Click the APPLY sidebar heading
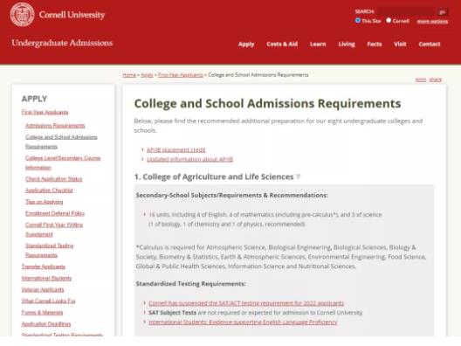The image size is (461, 346). click(x=34, y=99)
